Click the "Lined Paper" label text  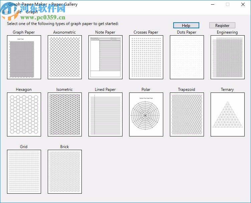click(105, 90)
